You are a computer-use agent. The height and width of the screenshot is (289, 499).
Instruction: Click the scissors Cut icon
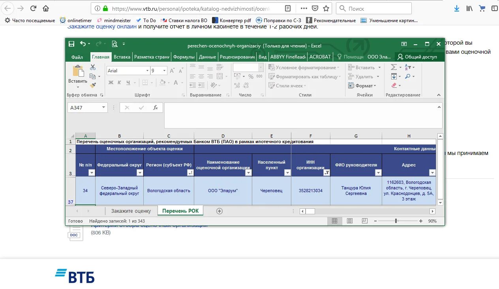pos(93,67)
